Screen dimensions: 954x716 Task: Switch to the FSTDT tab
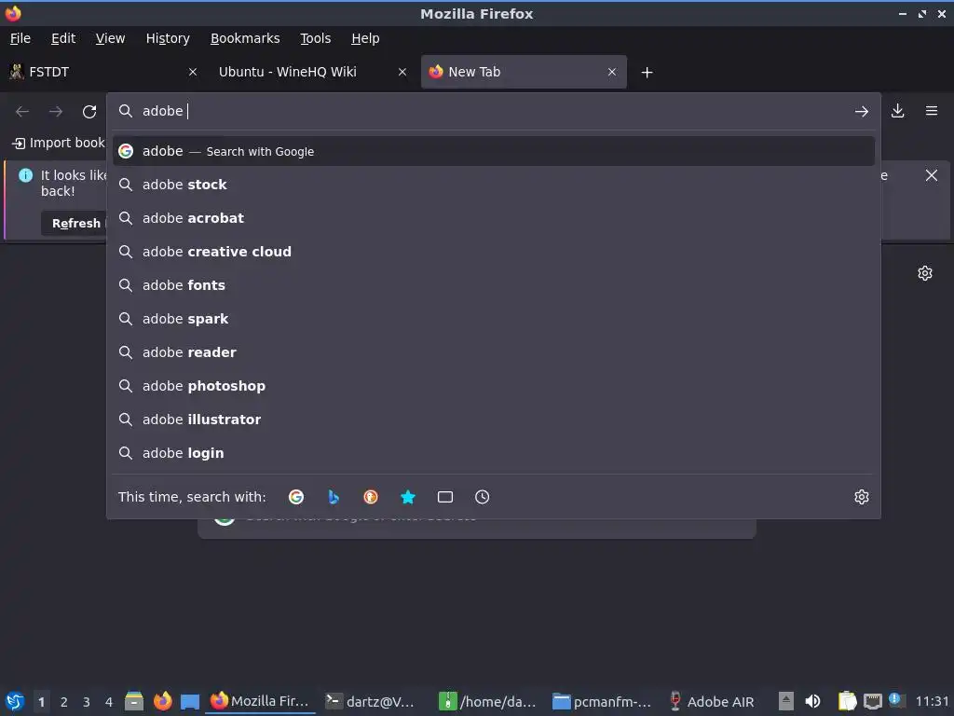click(103, 72)
